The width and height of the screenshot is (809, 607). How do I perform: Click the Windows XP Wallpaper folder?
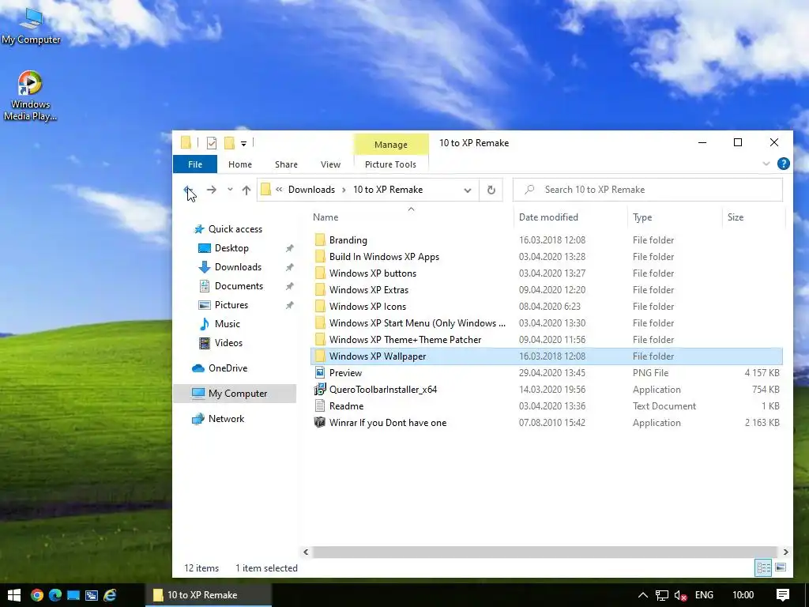(x=547, y=356)
